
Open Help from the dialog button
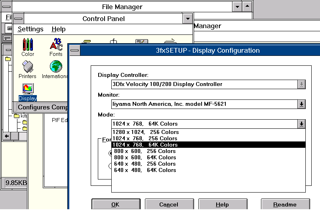pos(223,204)
